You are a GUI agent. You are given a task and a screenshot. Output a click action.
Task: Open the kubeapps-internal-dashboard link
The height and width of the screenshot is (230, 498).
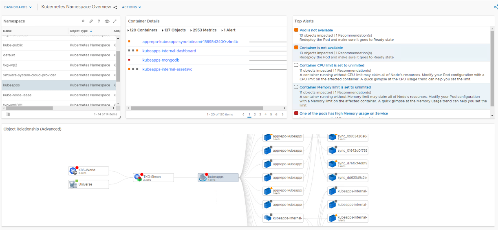169,51
